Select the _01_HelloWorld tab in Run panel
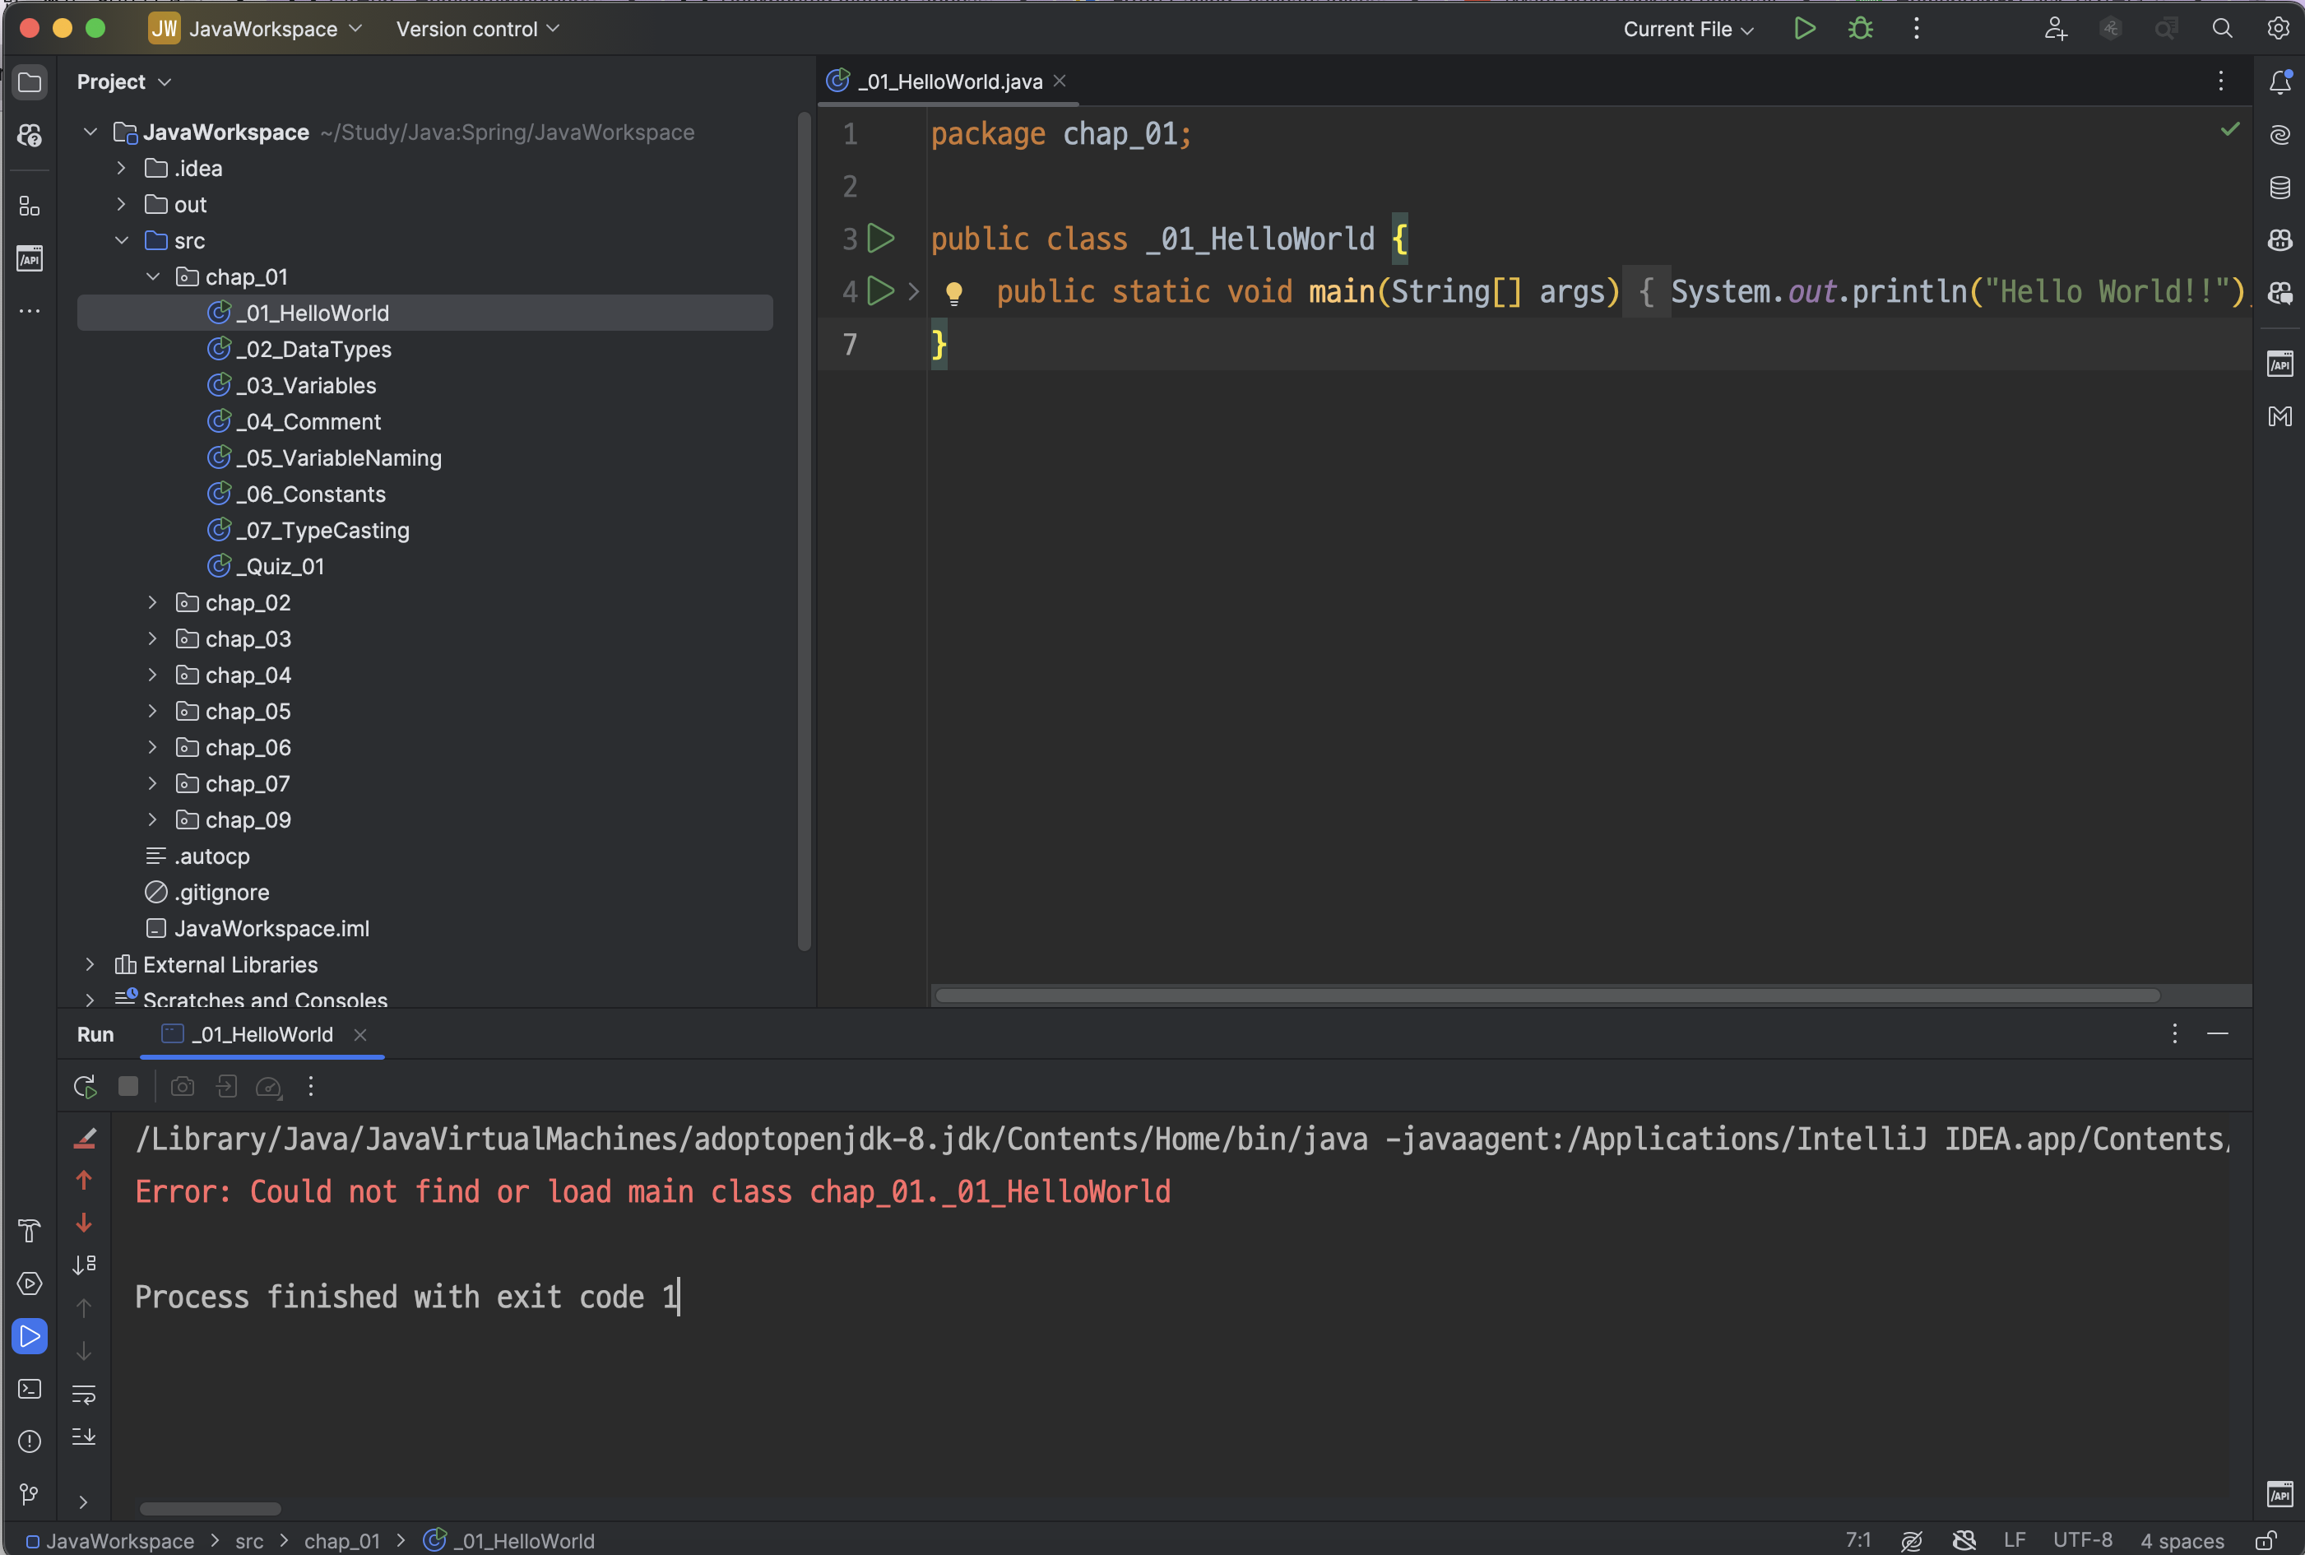The image size is (2305, 1555). (260, 1034)
